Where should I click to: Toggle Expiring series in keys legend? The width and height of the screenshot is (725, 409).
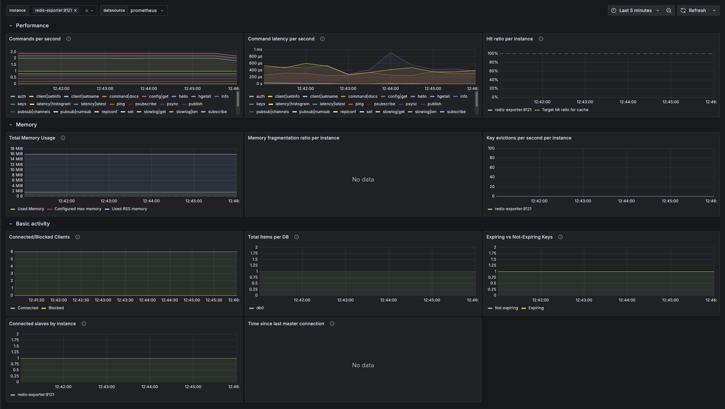pyautogui.click(x=536, y=308)
